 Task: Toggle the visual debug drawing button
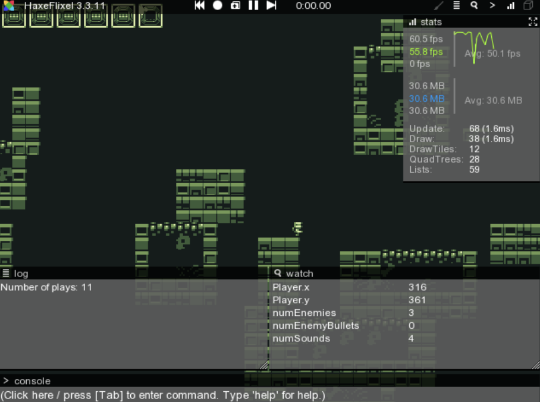pos(439,6)
